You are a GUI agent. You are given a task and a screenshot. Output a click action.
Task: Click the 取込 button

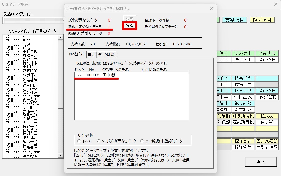click(261, 162)
